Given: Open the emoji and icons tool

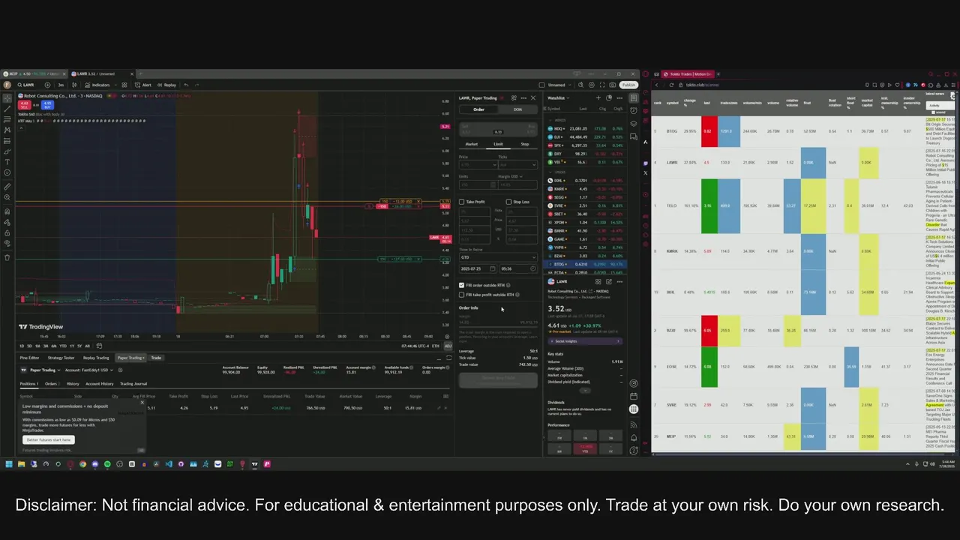Looking at the screenshot, I should [7, 172].
